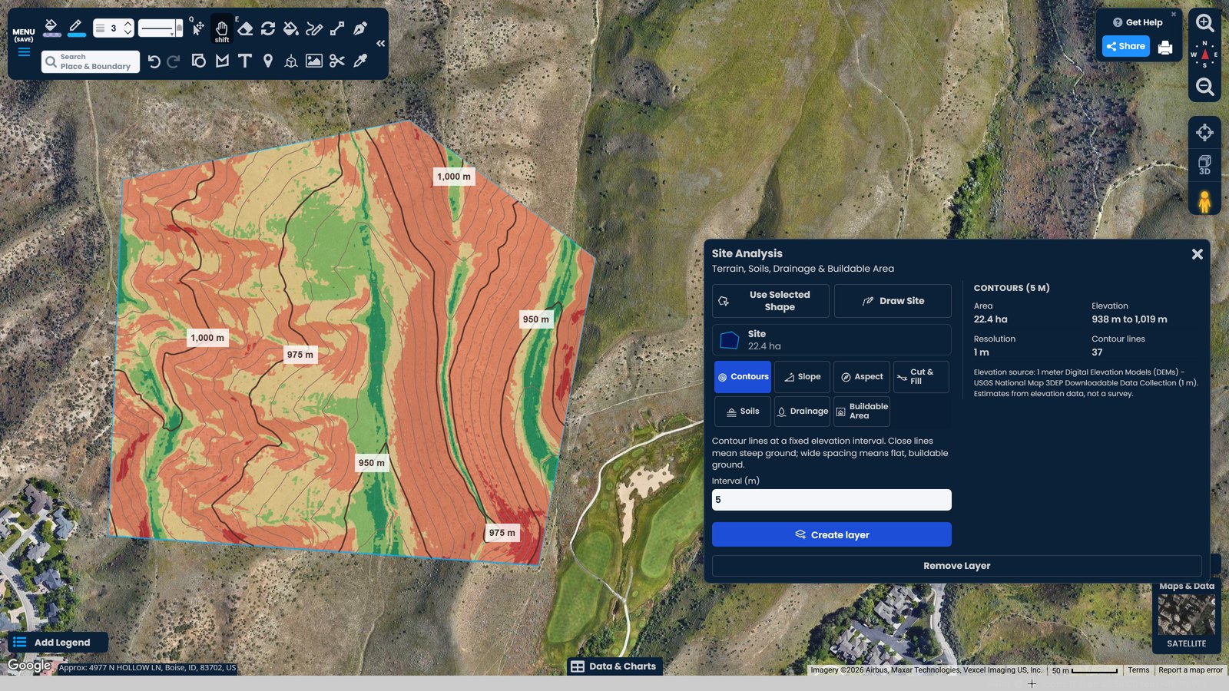Select the scissors cut tool
The width and height of the screenshot is (1229, 691).
pos(337,61)
